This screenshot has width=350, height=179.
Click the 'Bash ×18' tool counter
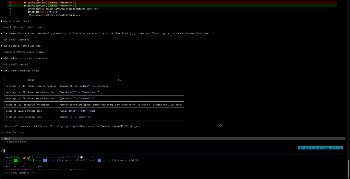(11, 166)
